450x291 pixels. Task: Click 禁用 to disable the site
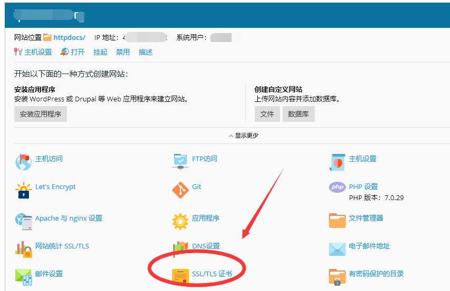(x=123, y=52)
